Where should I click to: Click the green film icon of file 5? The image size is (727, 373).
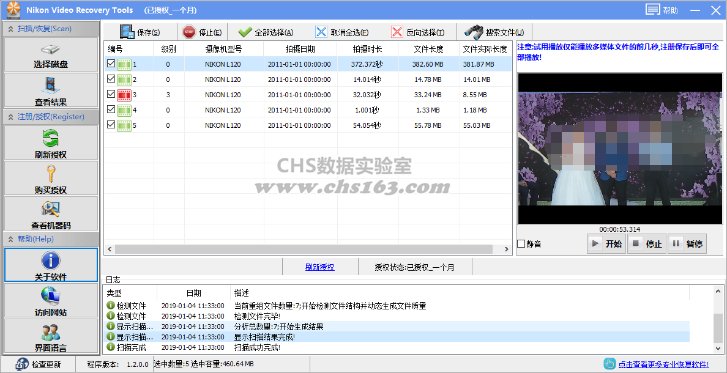click(124, 125)
